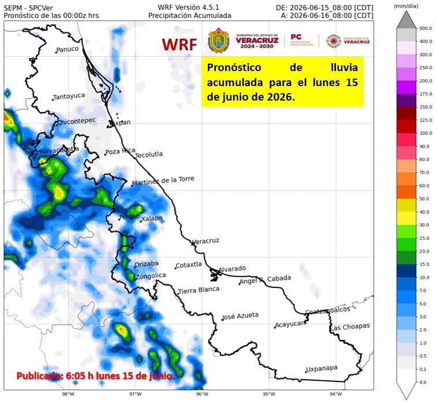
Task: Click the Protección Civil Veracruz emblem
Action: [x=334, y=41]
